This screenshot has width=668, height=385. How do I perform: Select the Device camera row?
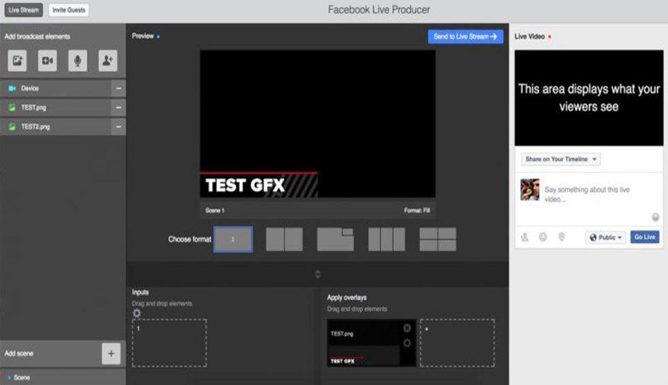[55, 88]
